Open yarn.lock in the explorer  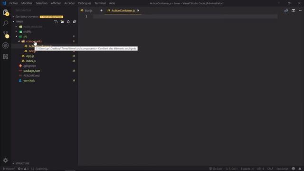29,80
